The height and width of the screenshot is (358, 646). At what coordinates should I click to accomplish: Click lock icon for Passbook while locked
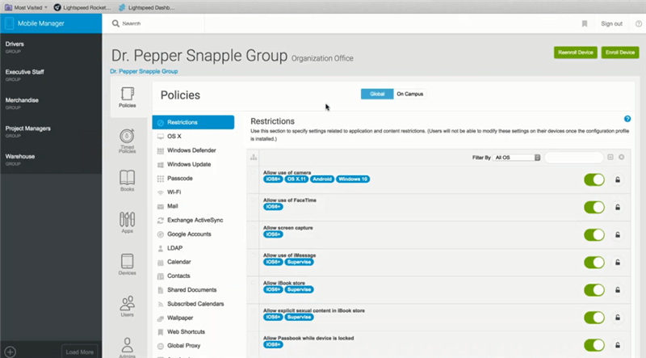618,345
